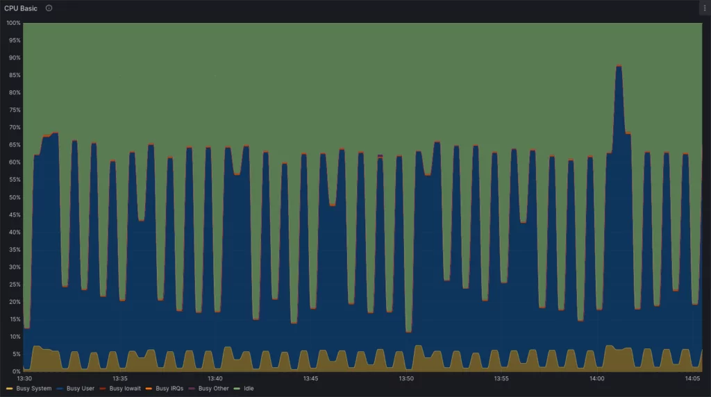Image resolution: width=711 pixels, height=397 pixels.
Task: Open the CPU Basic panel title
Action: point(21,8)
